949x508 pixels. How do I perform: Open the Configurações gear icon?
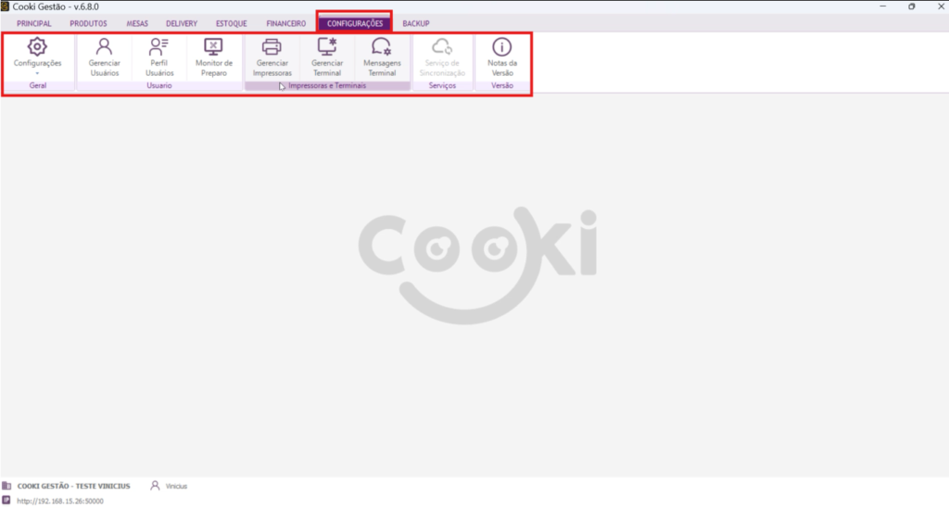coord(37,46)
